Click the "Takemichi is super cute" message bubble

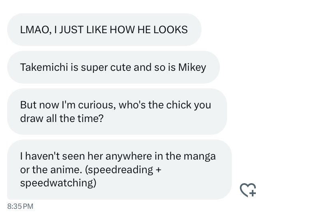(113, 67)
